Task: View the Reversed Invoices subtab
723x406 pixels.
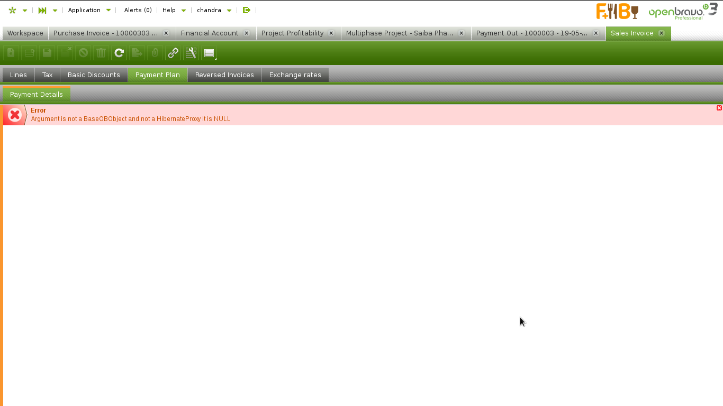Action: [224, 75]
